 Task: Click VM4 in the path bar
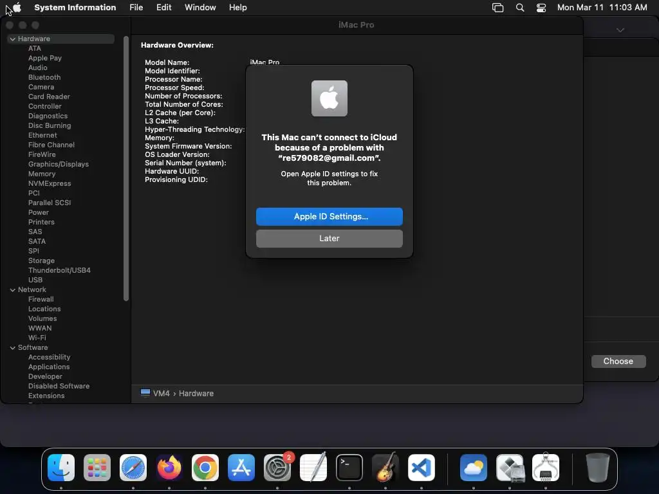click(162, 393)
